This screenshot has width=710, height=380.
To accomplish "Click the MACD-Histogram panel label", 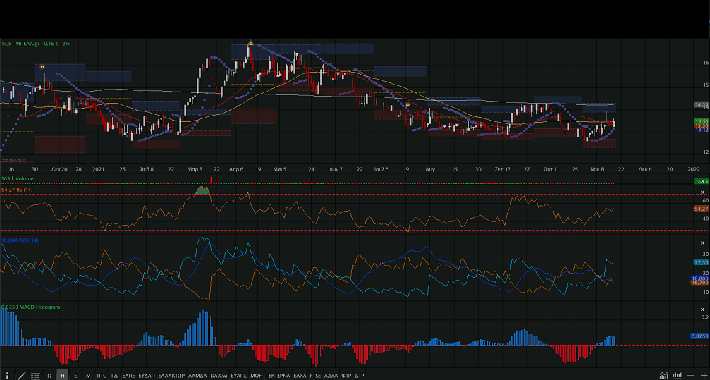I will click(30, 307).
